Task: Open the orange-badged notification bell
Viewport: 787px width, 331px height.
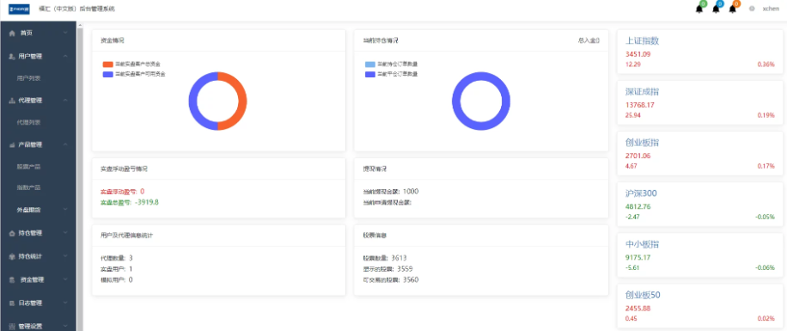Action: [733, 9]
